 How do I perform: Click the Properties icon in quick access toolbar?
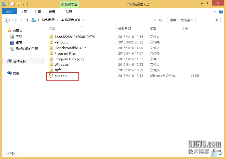coord(13,4)
